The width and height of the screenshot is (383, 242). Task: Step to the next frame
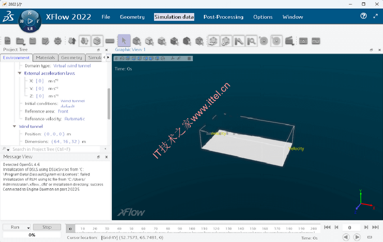tap(366, 227)
